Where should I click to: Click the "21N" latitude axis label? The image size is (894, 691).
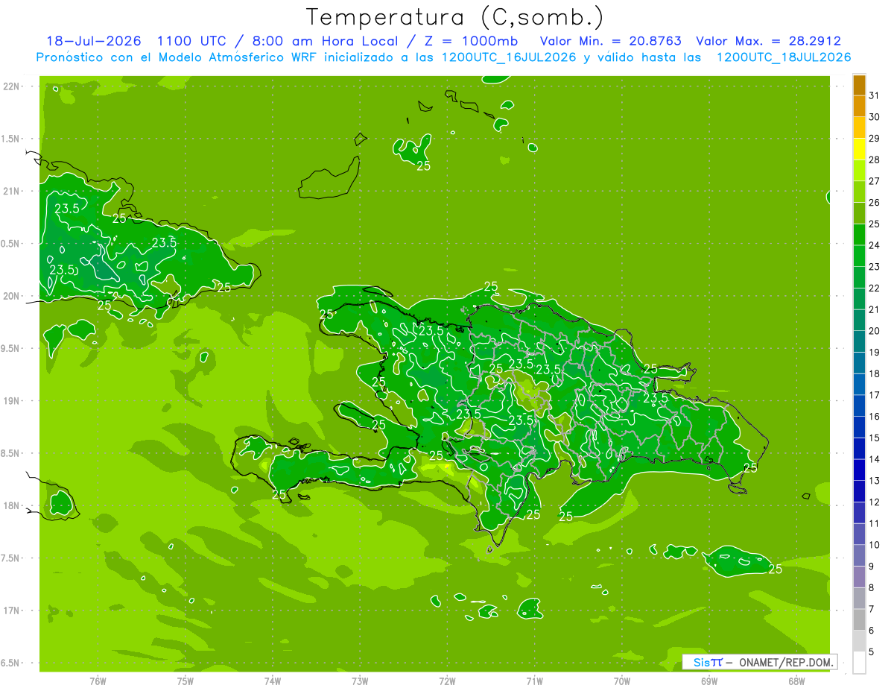(13, 191)
